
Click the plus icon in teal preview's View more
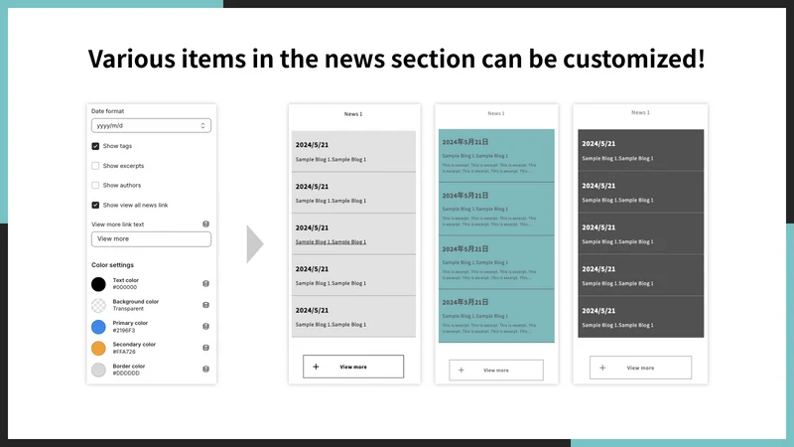[462, 370]
